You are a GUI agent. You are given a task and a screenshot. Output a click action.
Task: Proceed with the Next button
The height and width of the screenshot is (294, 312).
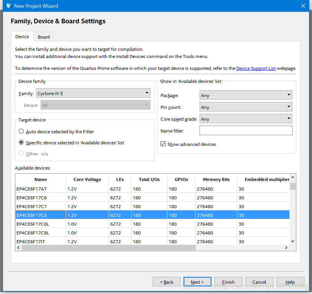pyautogui.click(x=197, y=282)
